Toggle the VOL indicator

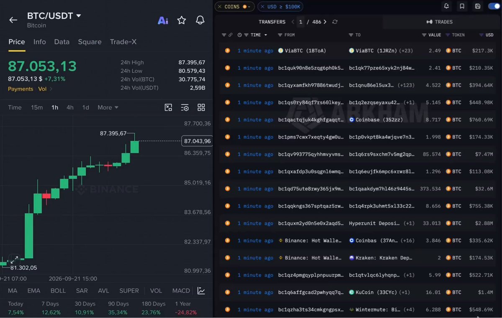pos(156,290)
